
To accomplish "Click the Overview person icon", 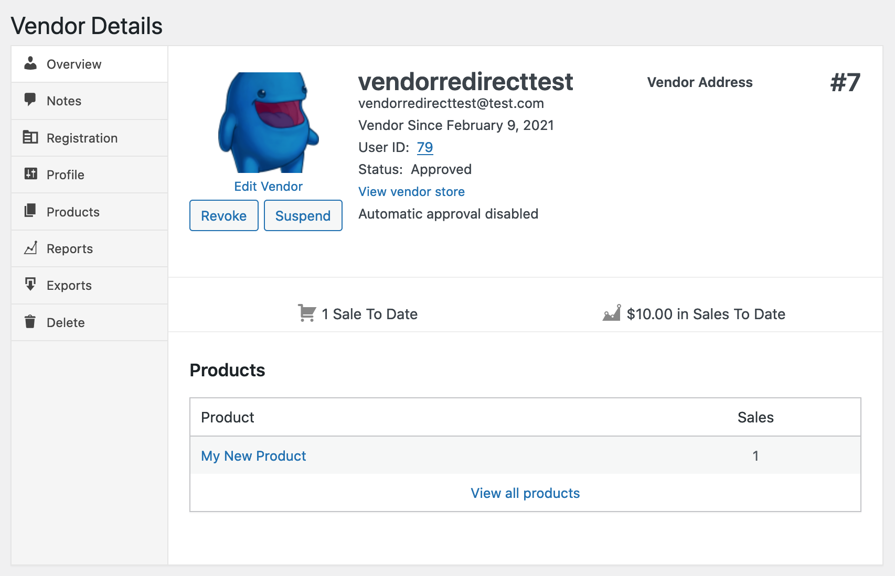I will click(30, 63).
